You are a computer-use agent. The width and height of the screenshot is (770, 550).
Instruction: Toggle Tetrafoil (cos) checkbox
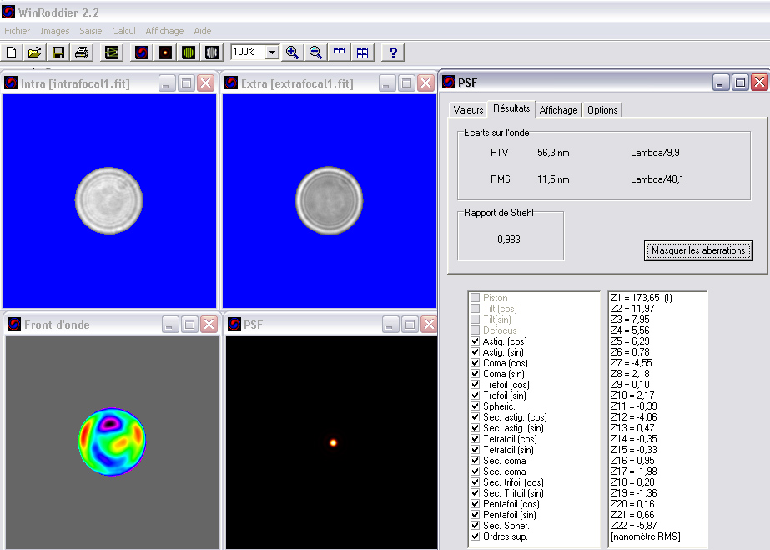click(475, 438)
